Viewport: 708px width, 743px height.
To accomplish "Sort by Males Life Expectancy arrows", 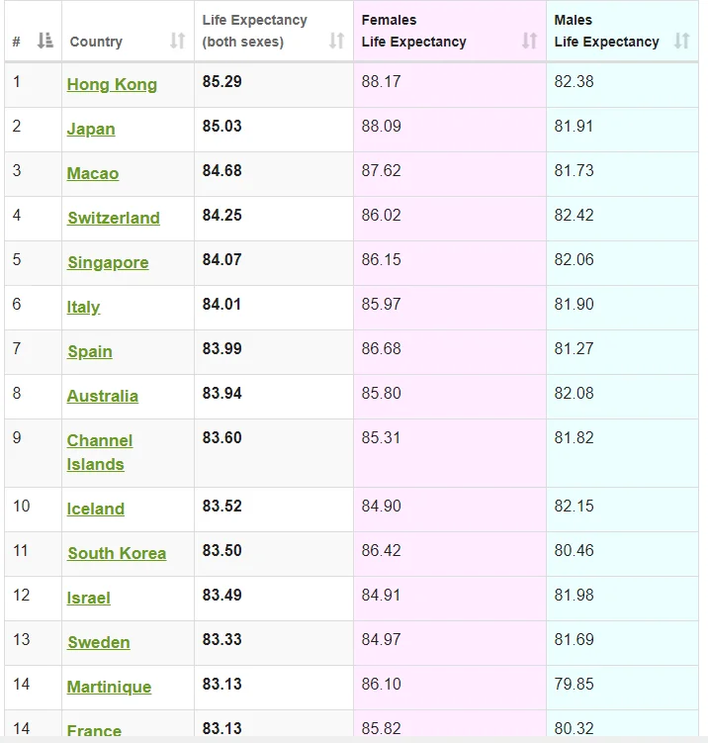I will coord(682,41).
